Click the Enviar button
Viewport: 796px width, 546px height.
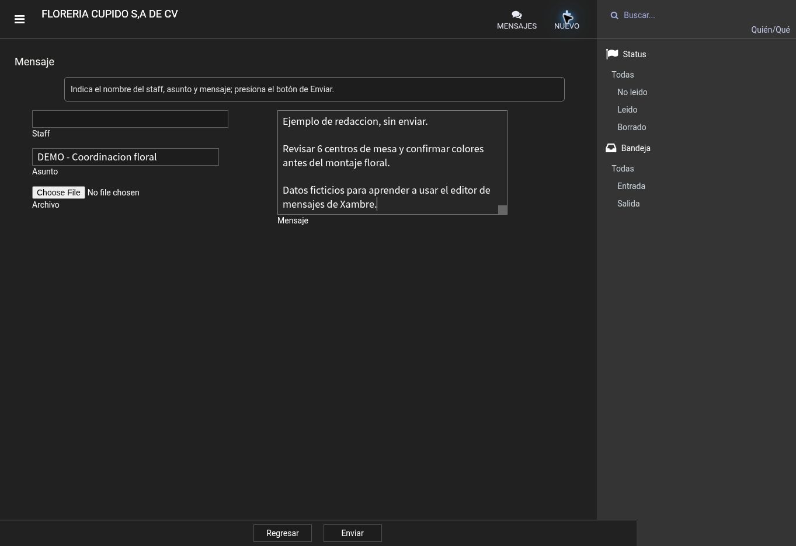coord(353,533)
